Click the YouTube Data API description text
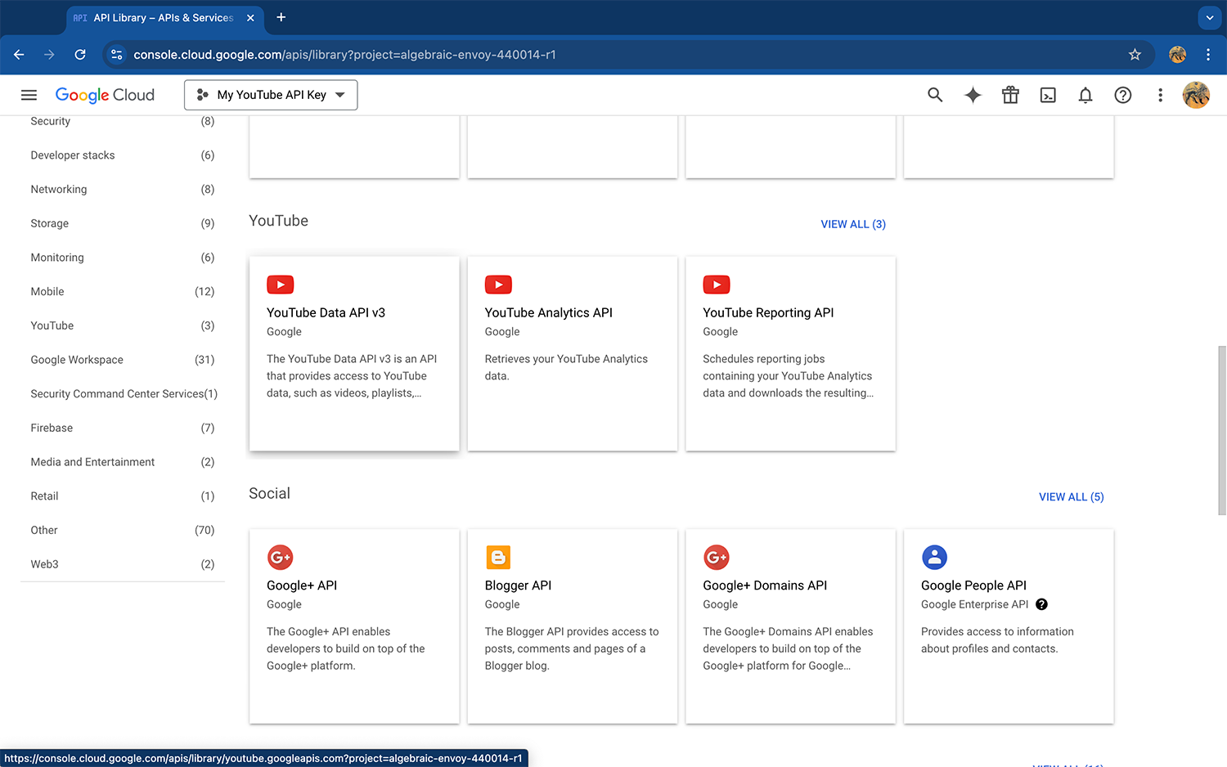 (352, 376)
